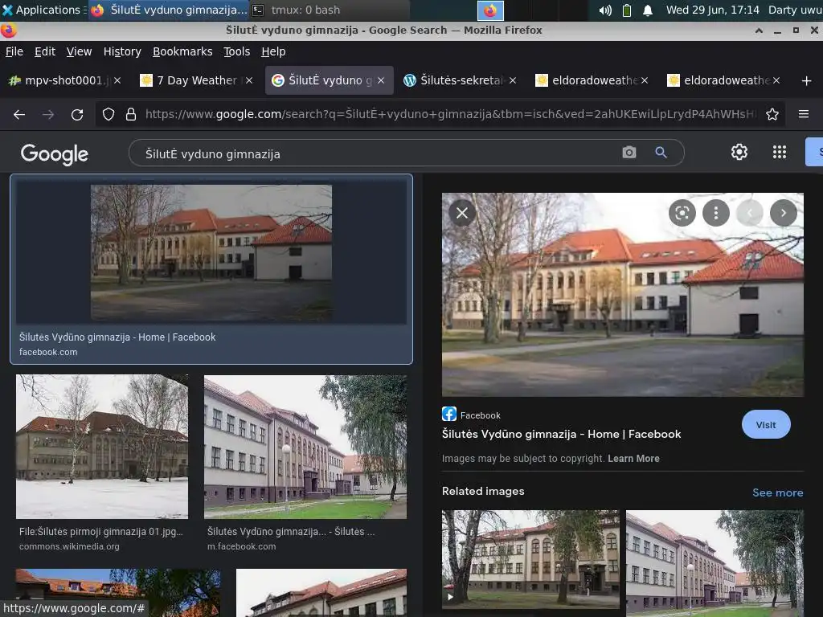Viewport: 823px width, 617px height.
Task: Open the Edit menu
Action: (x=45, y=51)
